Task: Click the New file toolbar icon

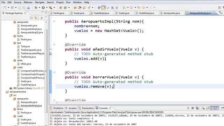Action: (x=5, y=8)
